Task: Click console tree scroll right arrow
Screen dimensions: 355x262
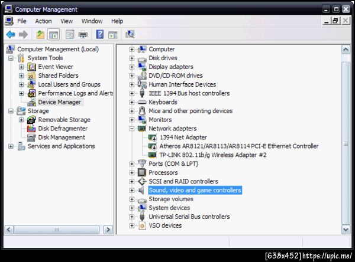Action: (x=108, y=230)
